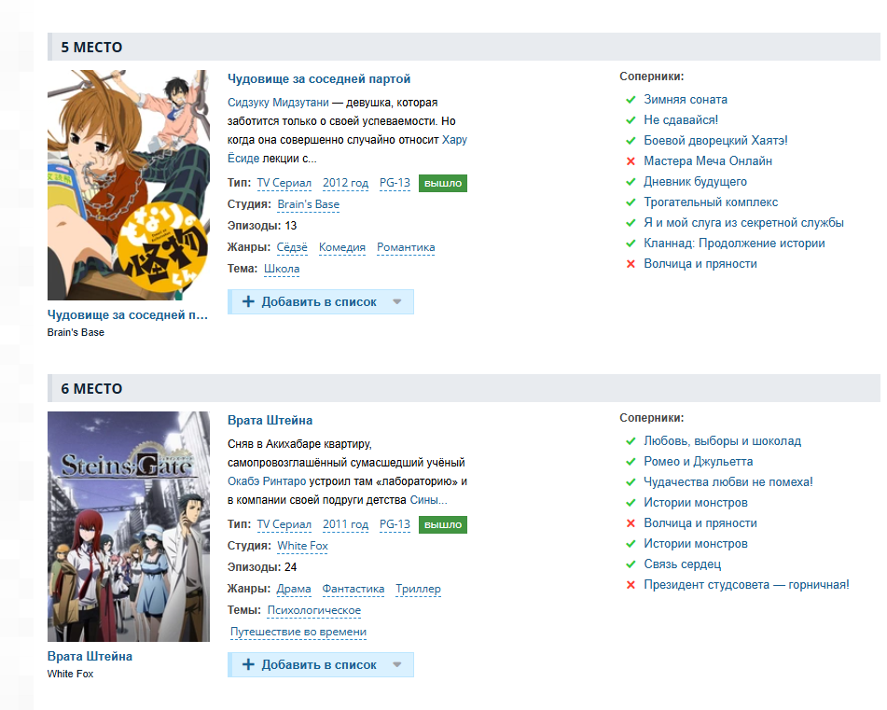887x710 pixels.
Task: Open Волчица и пряности in the 5 место rivals
Action: pos(700,264)
